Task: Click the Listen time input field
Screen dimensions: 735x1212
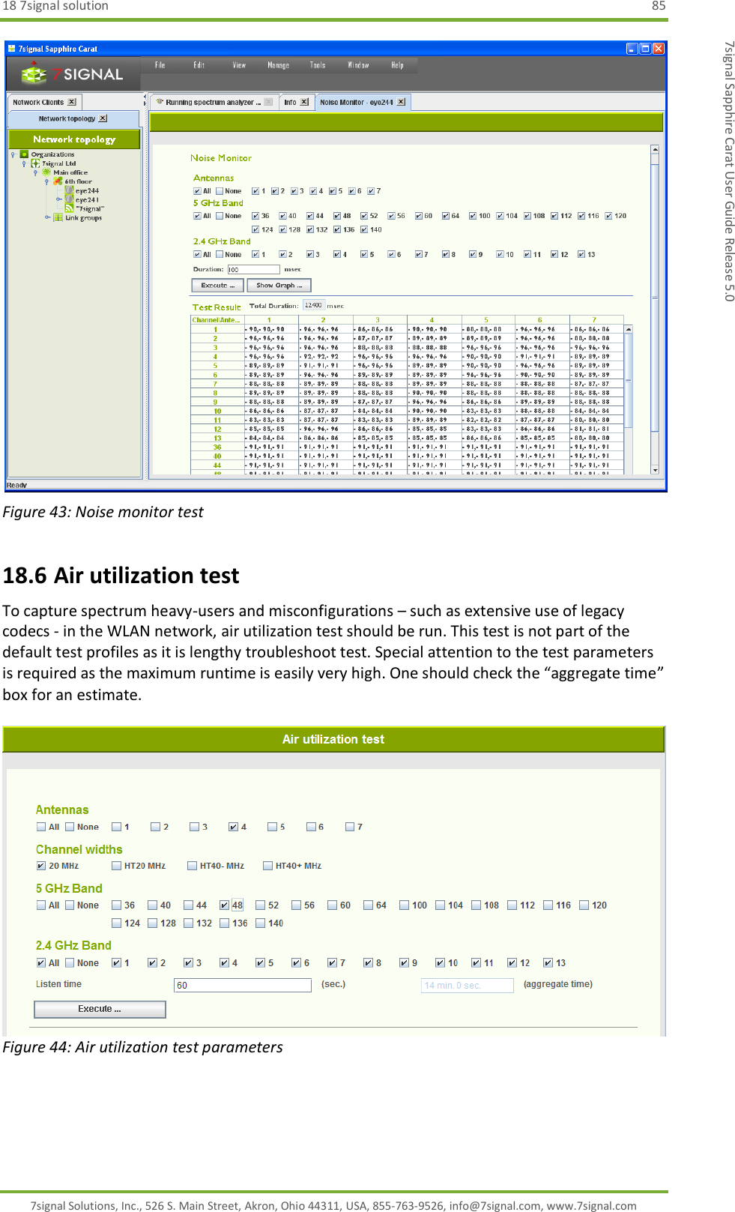Action: click(243, 986)
